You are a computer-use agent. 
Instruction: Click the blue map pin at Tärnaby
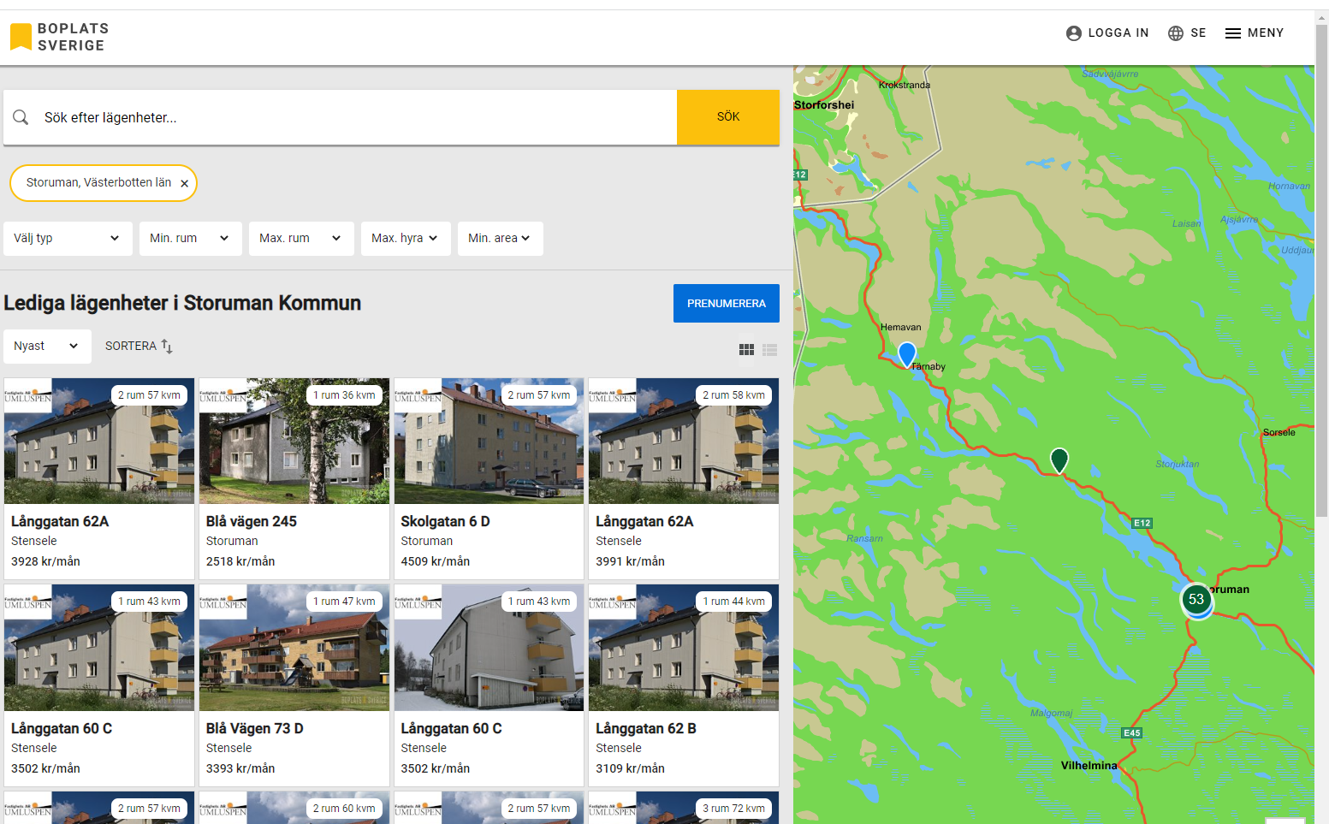(x=907, y=354)
